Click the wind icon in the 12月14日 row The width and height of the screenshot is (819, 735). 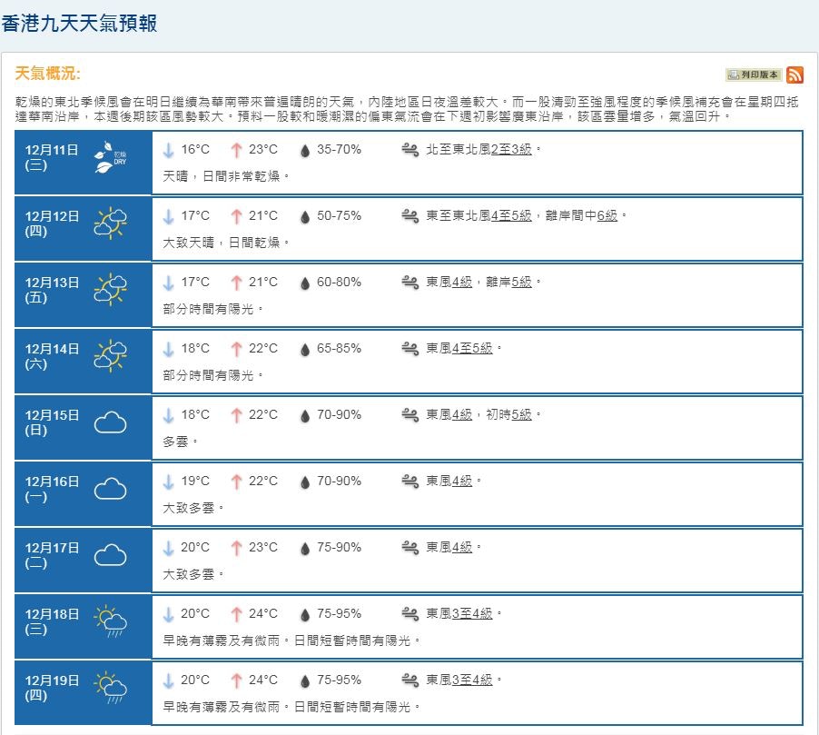(410, 349)
